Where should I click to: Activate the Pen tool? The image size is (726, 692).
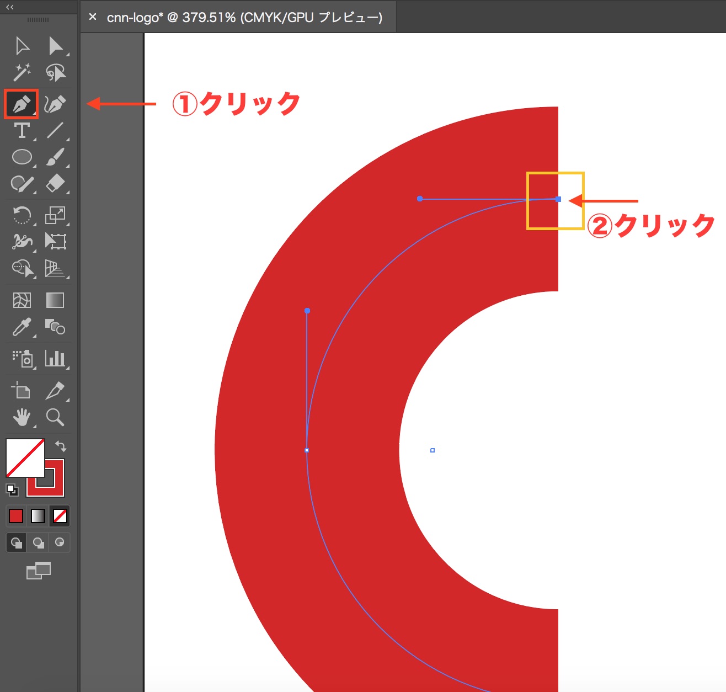(22, 104)
